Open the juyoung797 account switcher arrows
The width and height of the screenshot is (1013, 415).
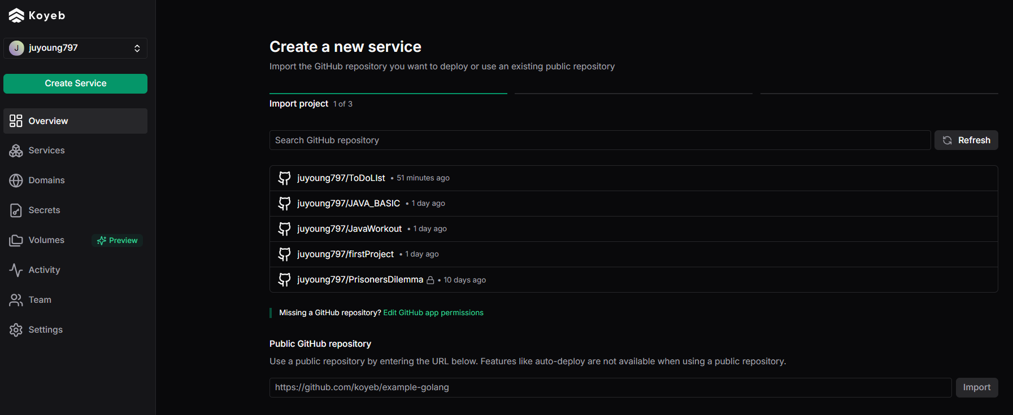137,48
